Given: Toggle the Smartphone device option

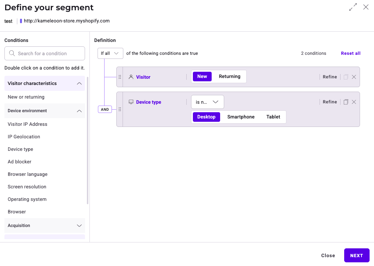Looking at the screenshot, I should click(241, 117).
